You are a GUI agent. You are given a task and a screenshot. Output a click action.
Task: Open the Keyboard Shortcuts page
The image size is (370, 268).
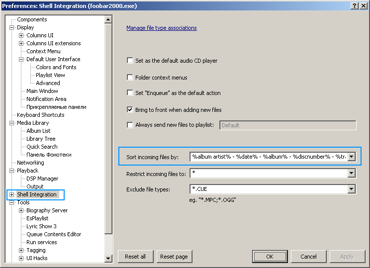click(x=41, y=115)
